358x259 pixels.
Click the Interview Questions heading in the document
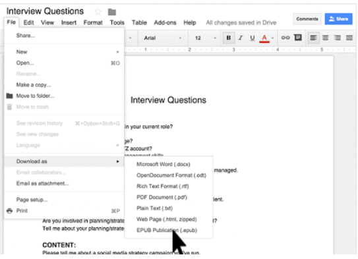pyautogui.click(x=168, y=100)
